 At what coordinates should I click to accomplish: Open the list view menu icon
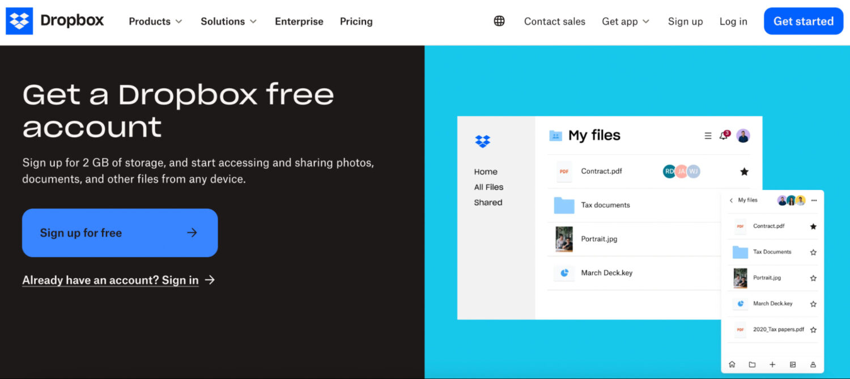(x=708, y=136)
